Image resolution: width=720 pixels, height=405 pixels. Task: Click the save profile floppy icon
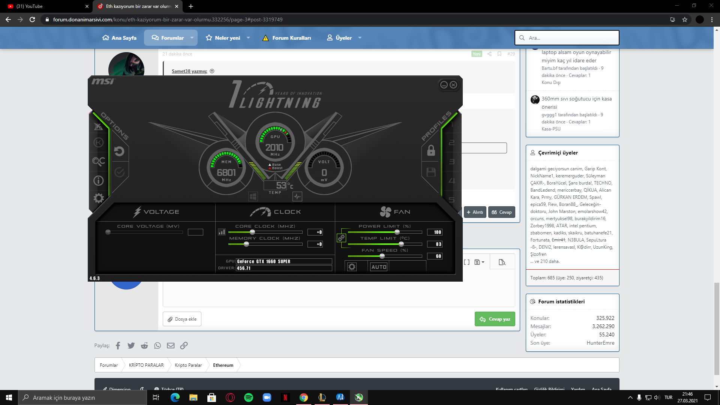pos(431,172)
